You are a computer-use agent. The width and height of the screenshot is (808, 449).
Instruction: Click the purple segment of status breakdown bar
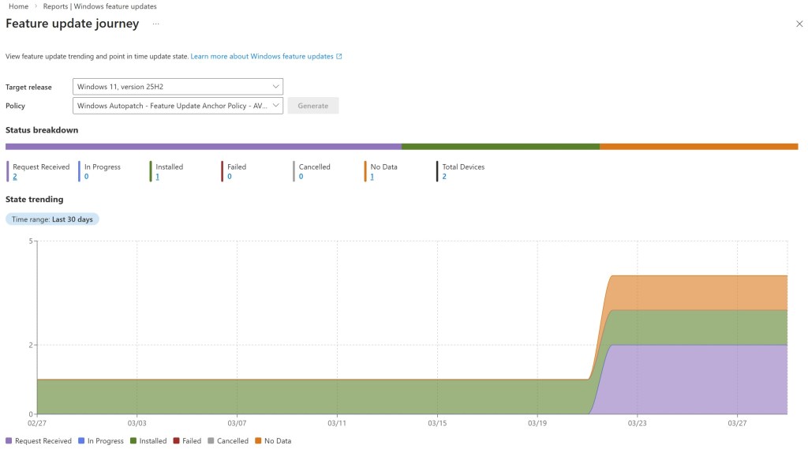point(203,147)
